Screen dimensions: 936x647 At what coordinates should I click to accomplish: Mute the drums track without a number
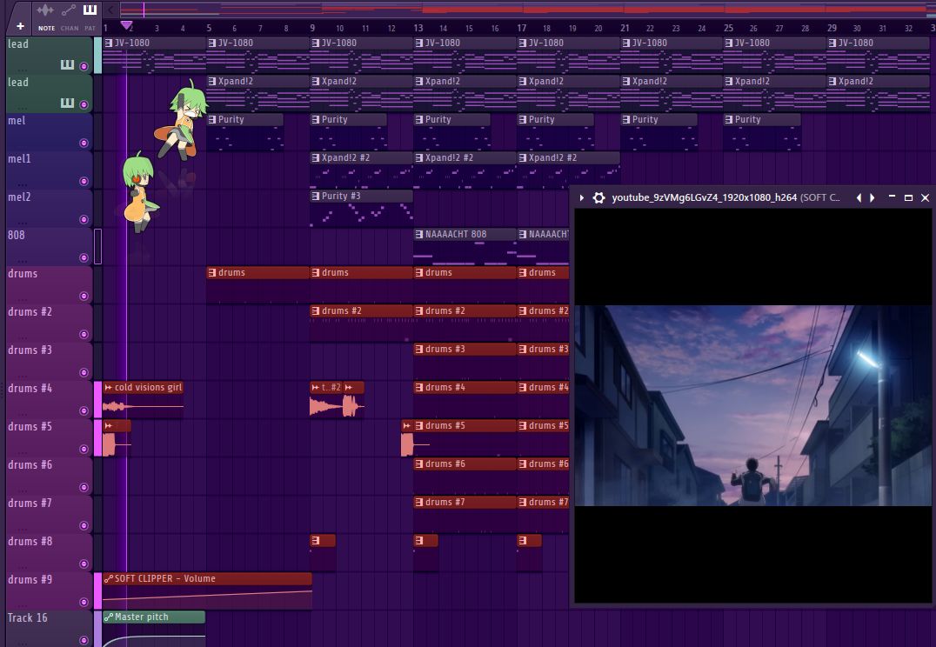[84, 296]
